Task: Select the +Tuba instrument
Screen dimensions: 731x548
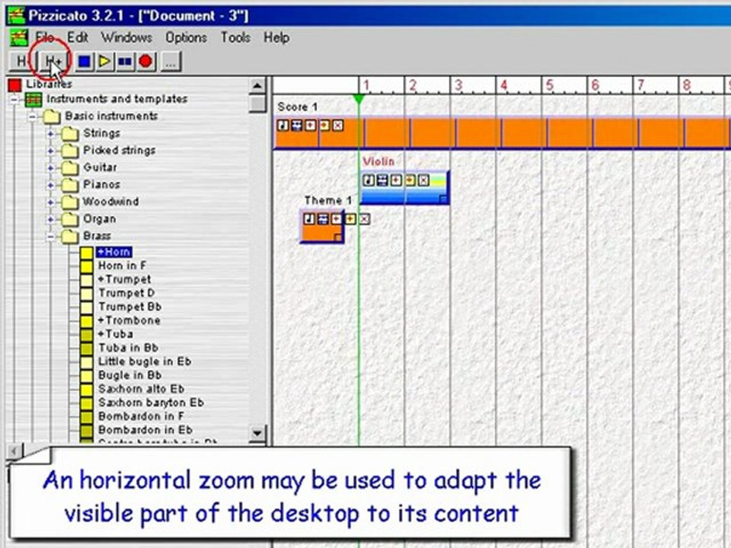Action: point(115,334)
